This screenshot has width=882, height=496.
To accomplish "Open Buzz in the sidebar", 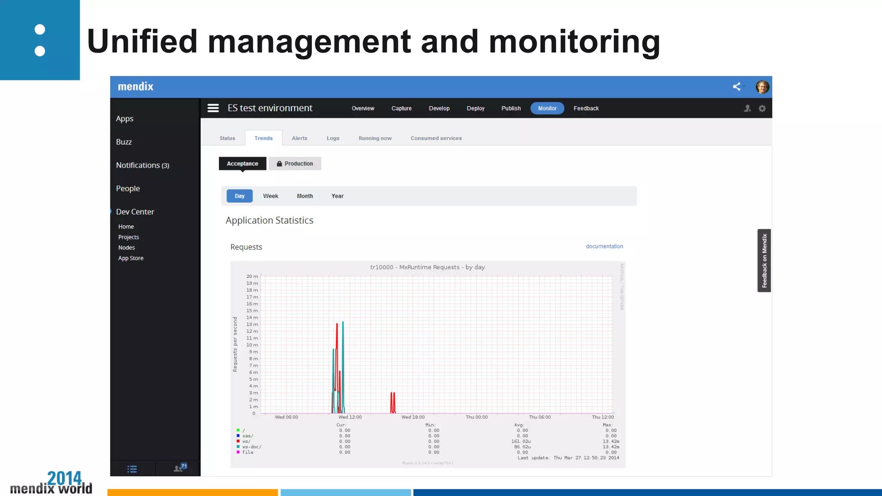I will coord(124,142).
